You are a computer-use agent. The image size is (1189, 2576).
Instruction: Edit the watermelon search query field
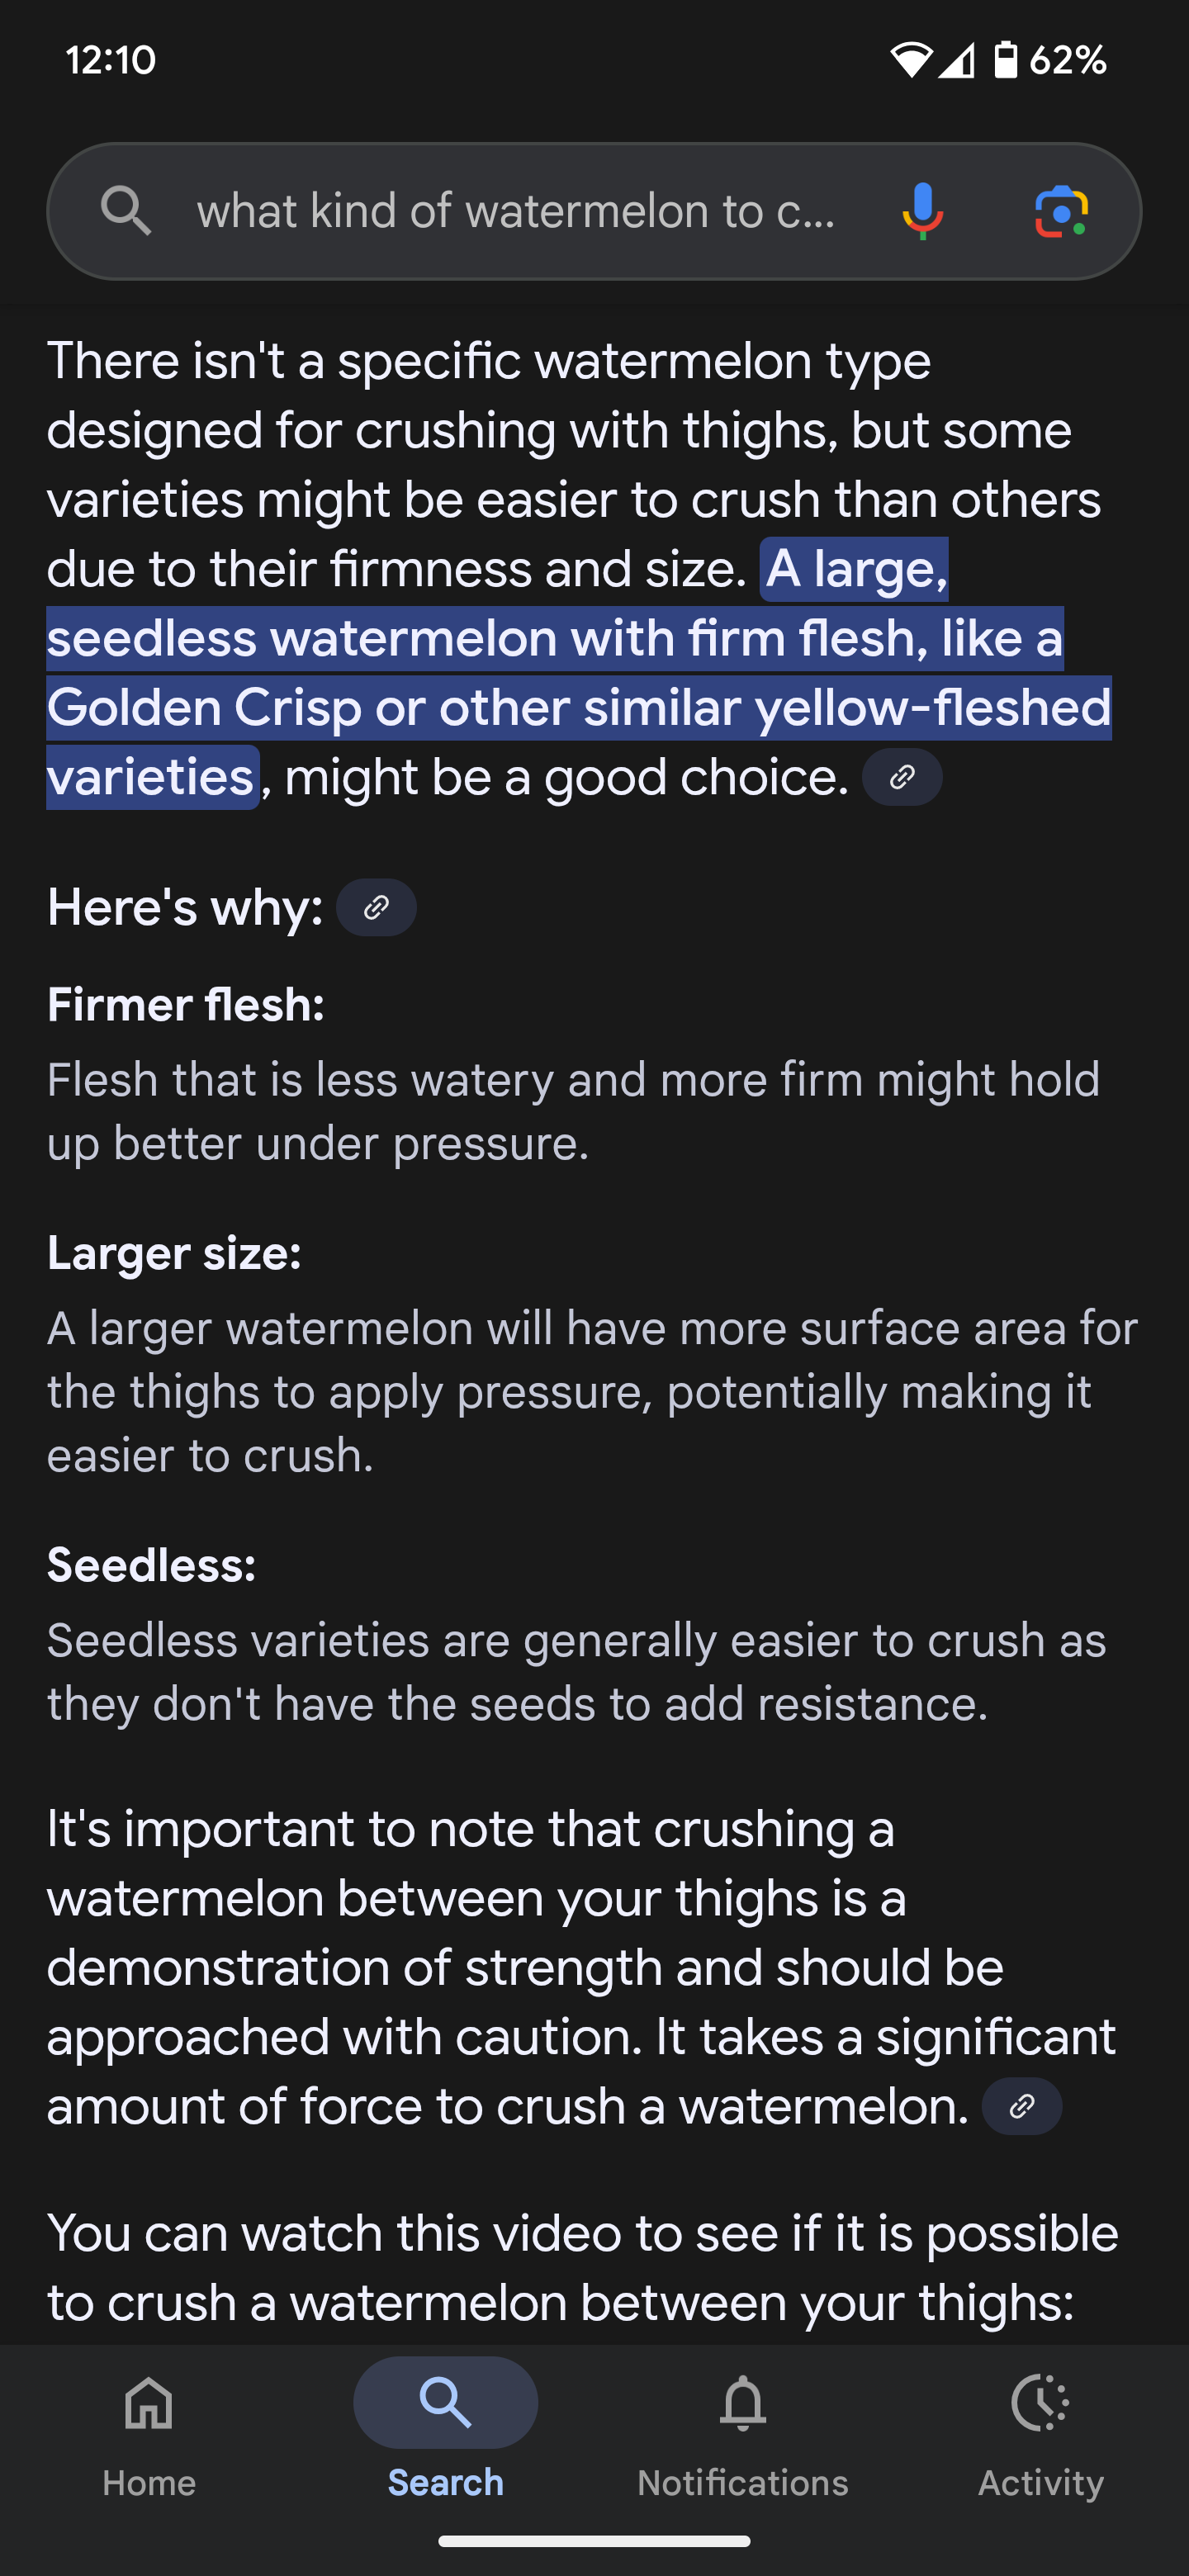click(x=516, y=211)
